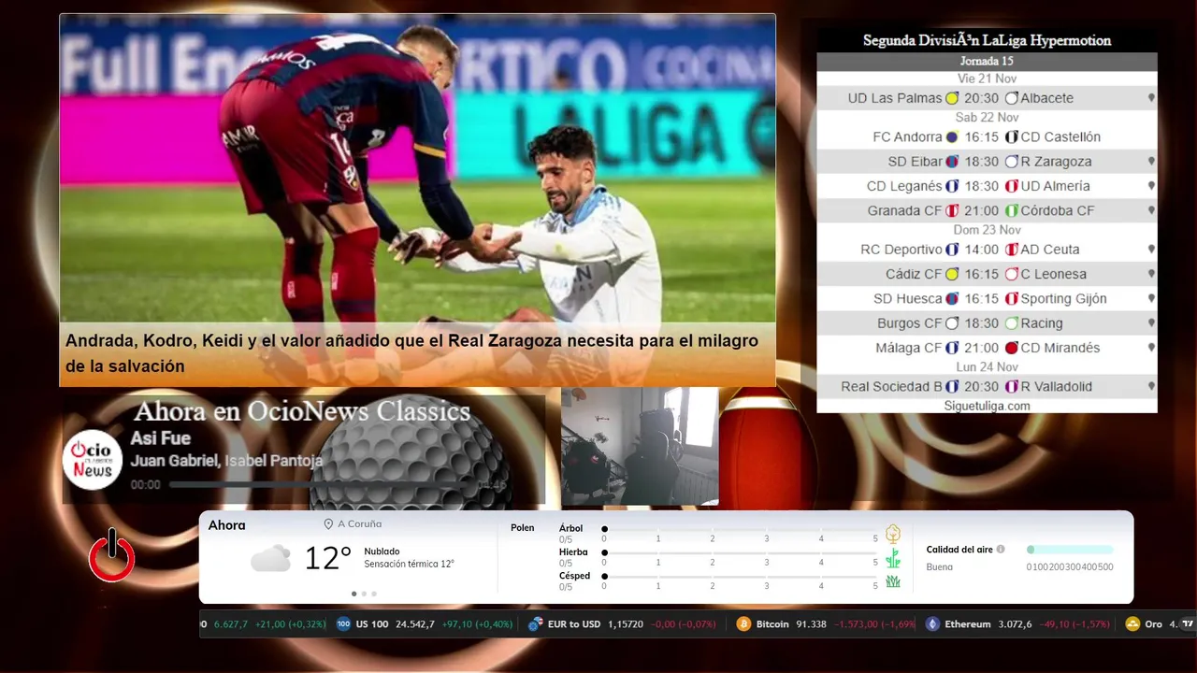Click the Calidad del aire quality bar
This screenshot has height=673, width=1197.
click(1070, 550)
